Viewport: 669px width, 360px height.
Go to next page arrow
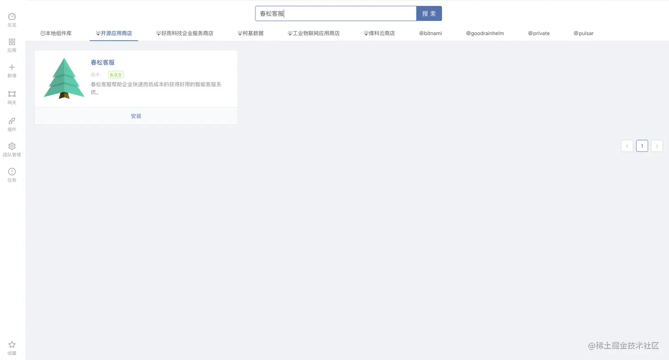click(657, 146)
